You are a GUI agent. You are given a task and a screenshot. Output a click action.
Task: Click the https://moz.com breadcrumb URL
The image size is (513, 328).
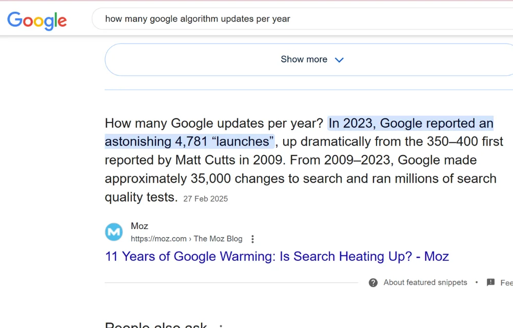(x=159, y=238)
